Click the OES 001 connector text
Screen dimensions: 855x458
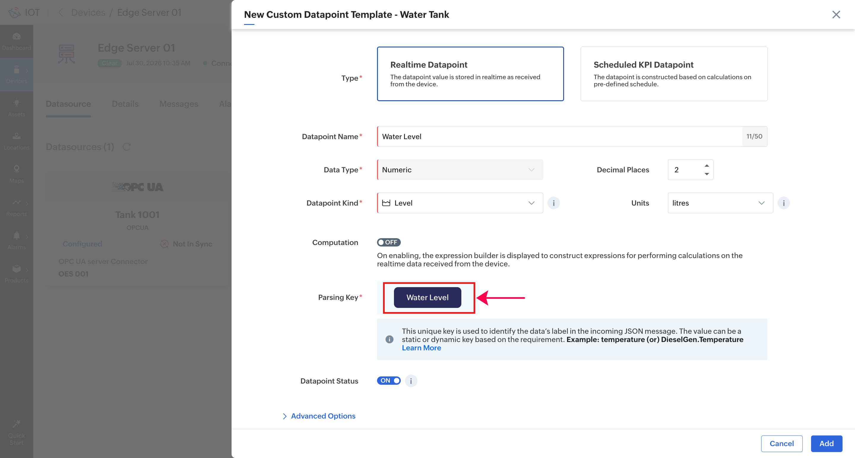[x=73, y=274]
